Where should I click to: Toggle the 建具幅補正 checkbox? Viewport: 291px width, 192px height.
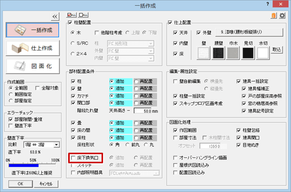(244, 89)
